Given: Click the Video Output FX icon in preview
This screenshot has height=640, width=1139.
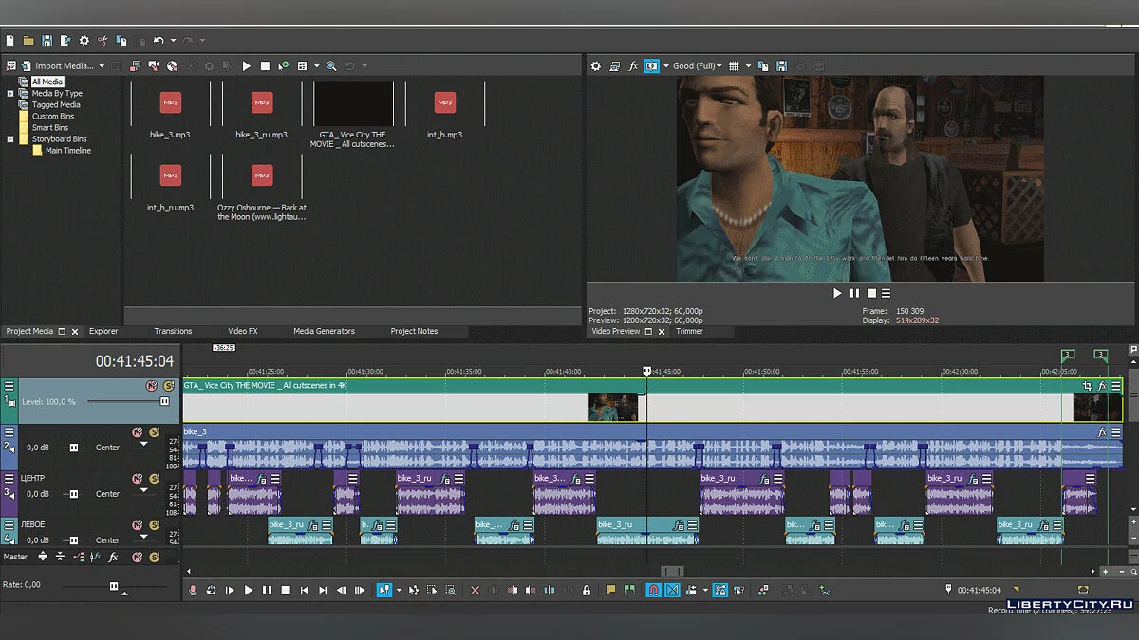Looking at the screenshot, I should pyautogui.click(x=633, y=66).
